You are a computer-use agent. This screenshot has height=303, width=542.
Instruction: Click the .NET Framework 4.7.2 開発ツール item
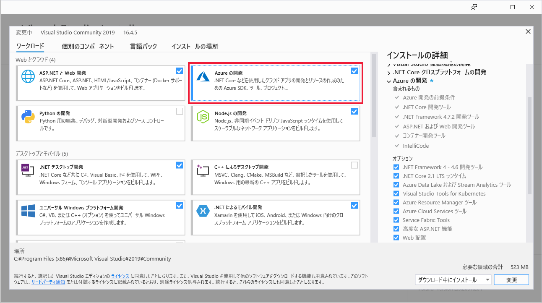[440, 117]
